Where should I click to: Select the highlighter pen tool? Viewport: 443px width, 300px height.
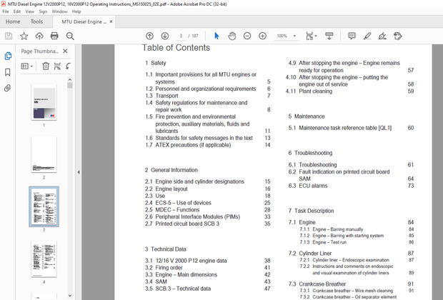[x=367, y=36]
